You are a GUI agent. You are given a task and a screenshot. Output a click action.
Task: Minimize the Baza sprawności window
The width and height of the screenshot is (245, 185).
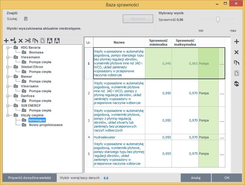(x=217, y=3)
